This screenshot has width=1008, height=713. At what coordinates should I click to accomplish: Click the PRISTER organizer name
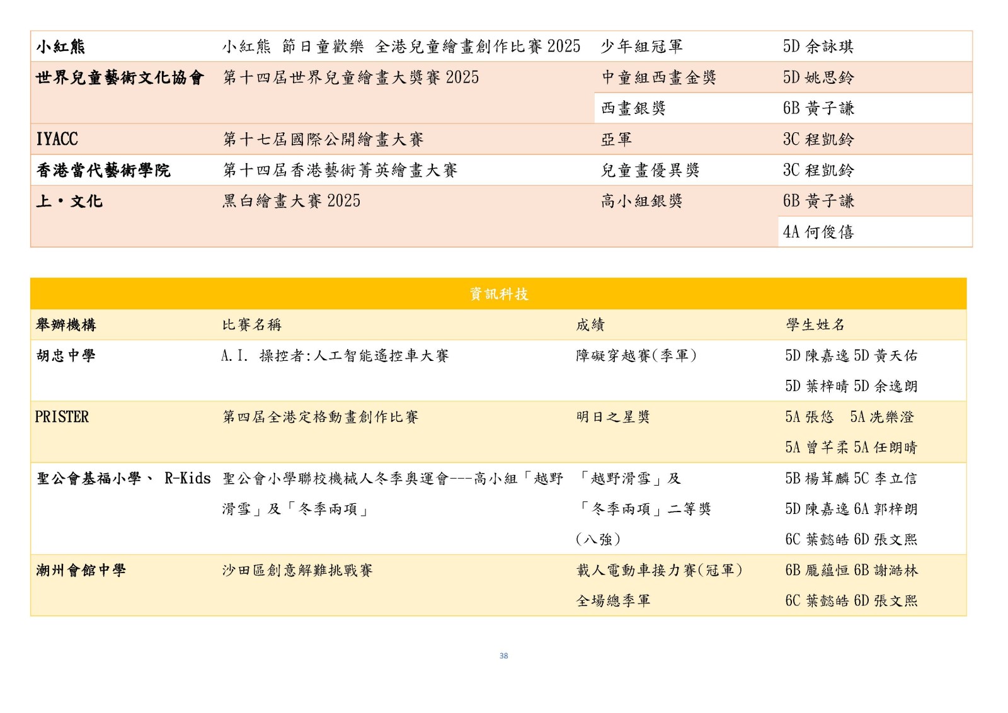point(62,417)
